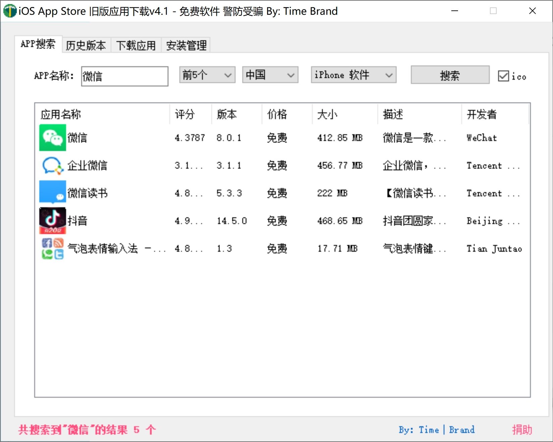Screen dimensions: 553x442
Task: Click the 免费 price in 微信 row
Action: point(277,138)
